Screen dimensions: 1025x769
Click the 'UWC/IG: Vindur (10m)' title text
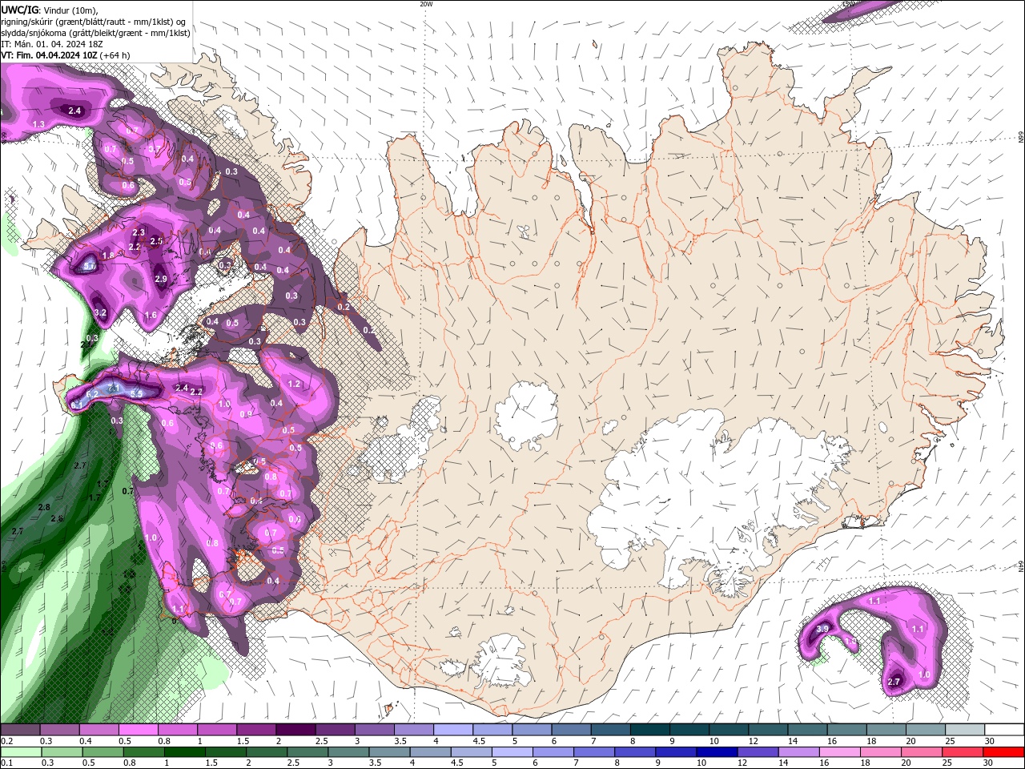[x=50, y=10]
